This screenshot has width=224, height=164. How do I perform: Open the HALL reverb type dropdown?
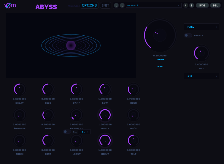pos(201,27)
